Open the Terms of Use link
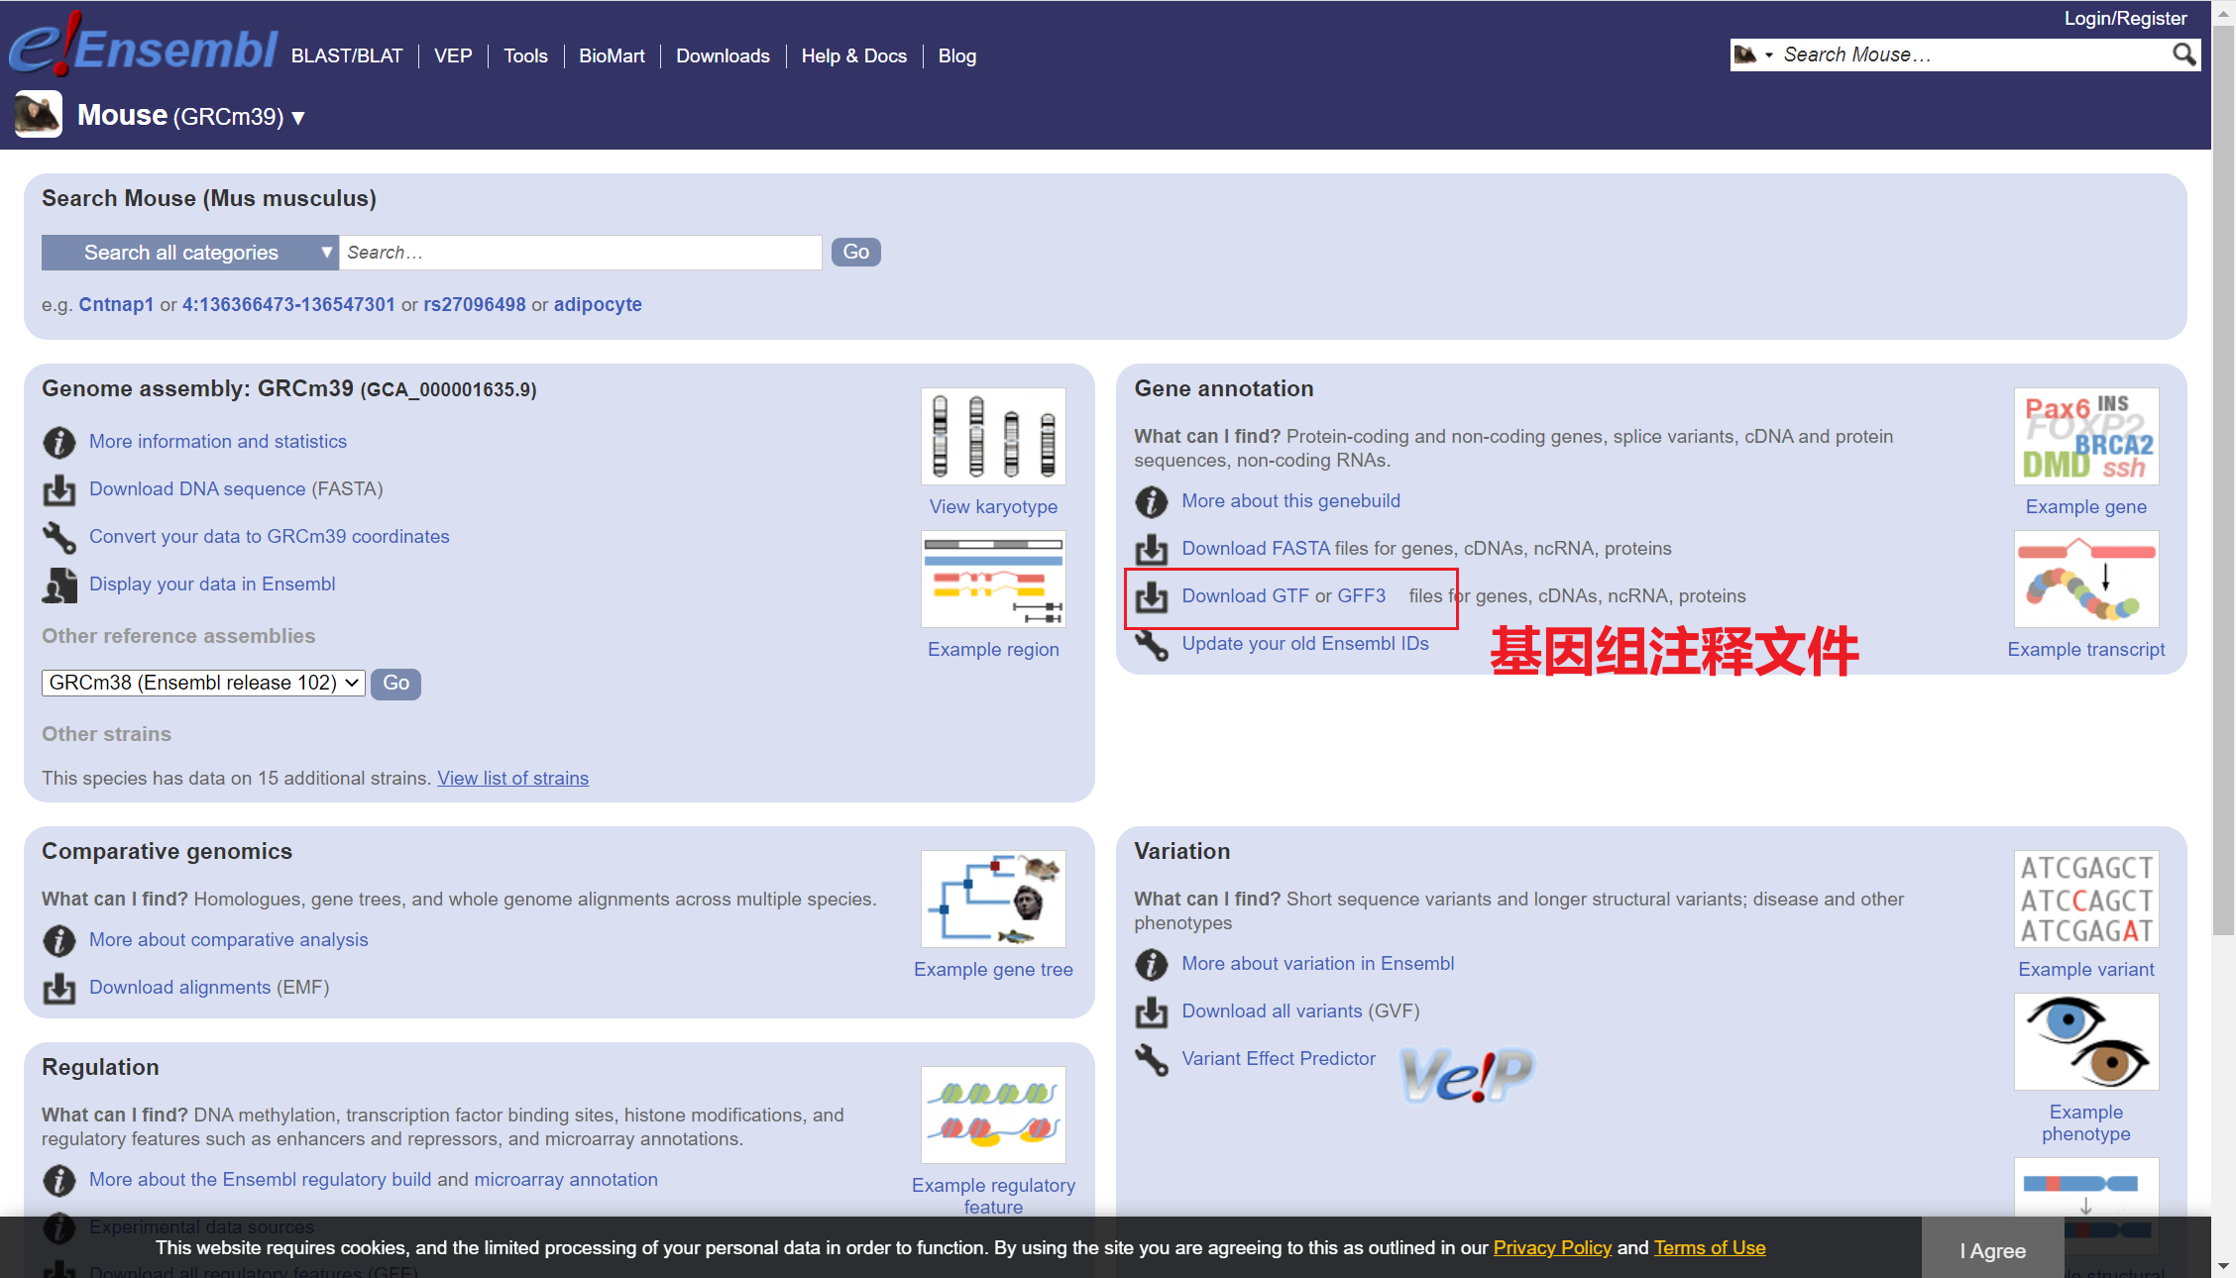Screen dimensions: 2236x1278 click(x=1710, y=1247)
